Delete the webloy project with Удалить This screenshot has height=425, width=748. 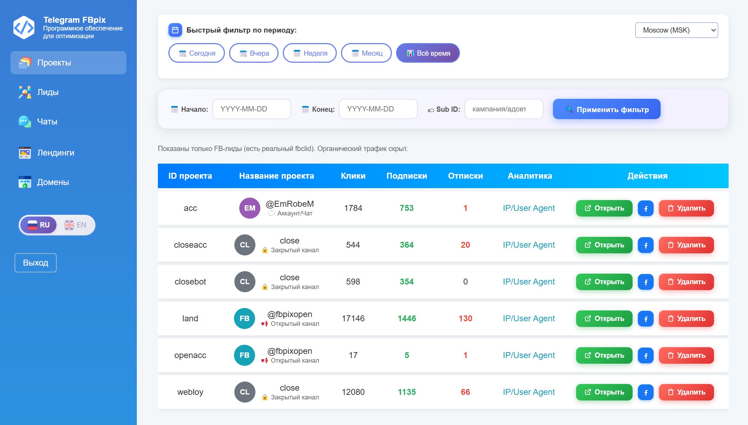pyautogui.click(x=686, y=392)
